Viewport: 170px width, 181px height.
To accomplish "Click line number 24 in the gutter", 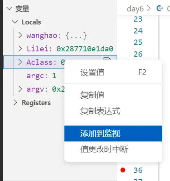I will point(138,31).
